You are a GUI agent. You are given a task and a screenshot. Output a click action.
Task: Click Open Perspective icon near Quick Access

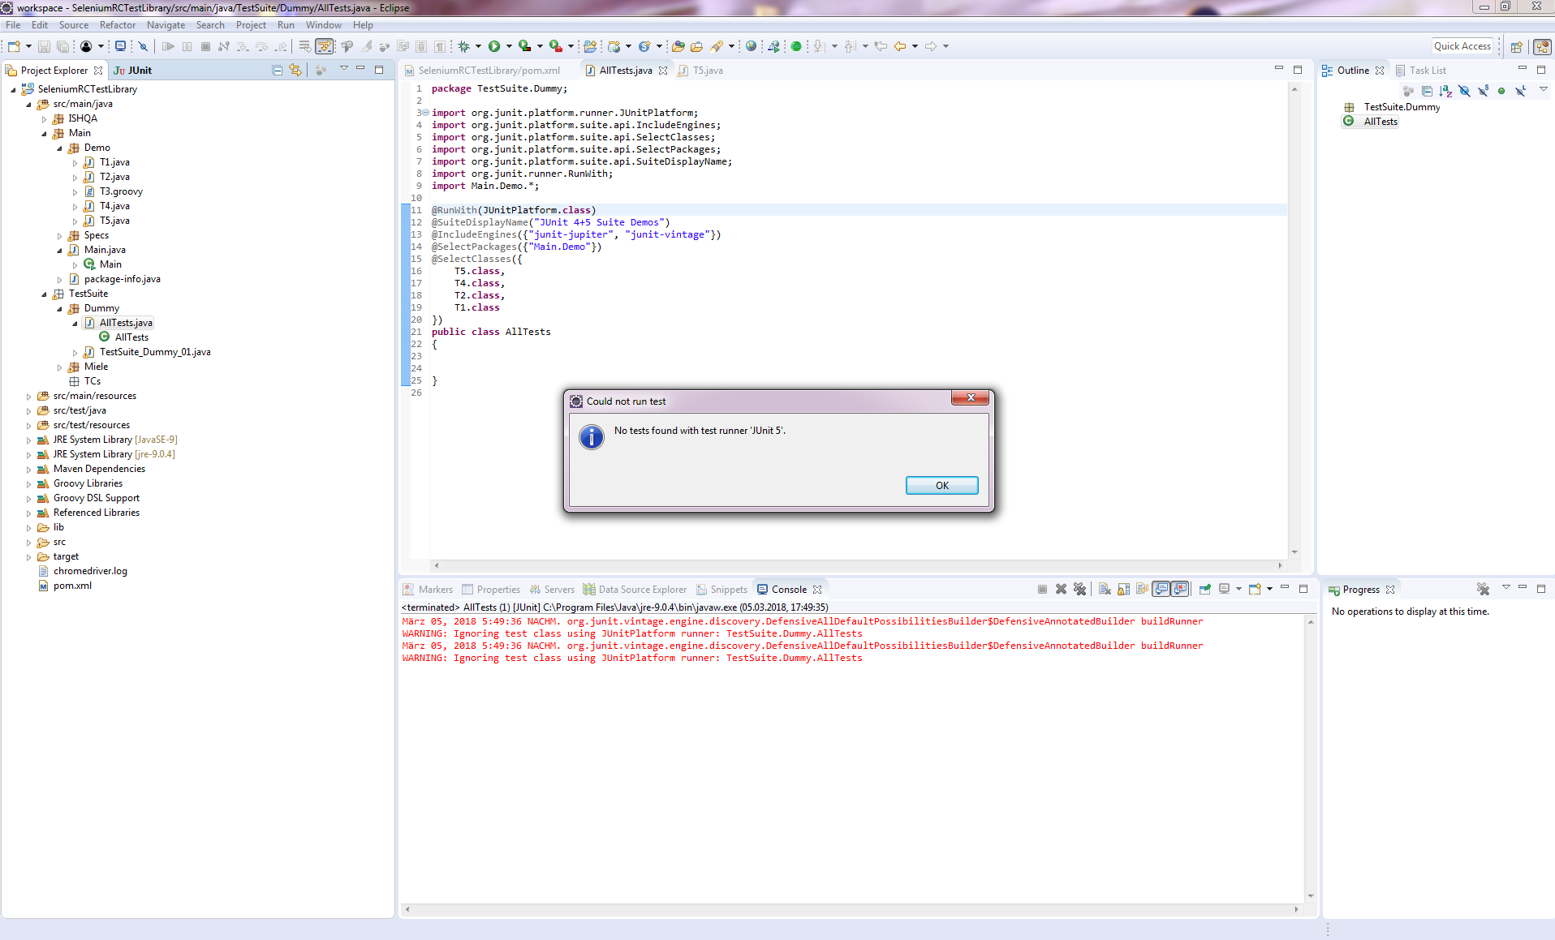(1516, 46)
